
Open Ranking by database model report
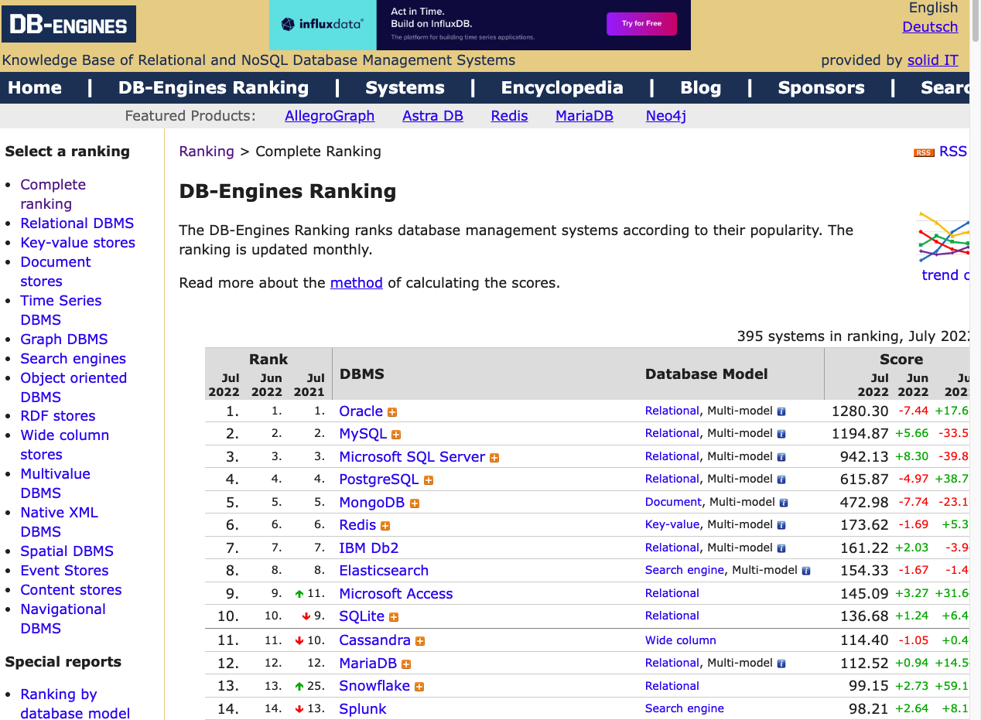point(75,703)
